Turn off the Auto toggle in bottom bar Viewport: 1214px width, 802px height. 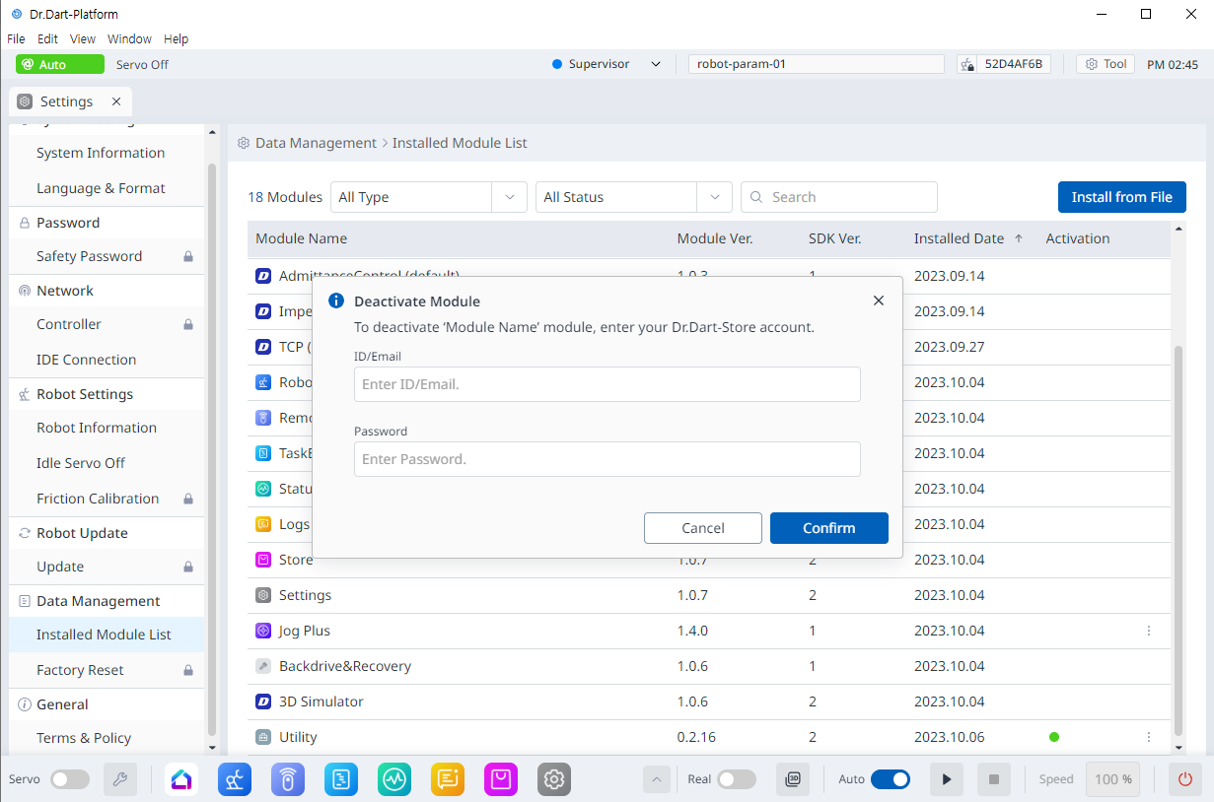click(890, 779)
